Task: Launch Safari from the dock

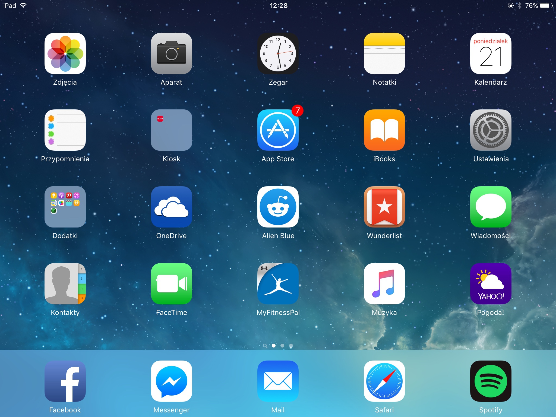Action: 384,381
